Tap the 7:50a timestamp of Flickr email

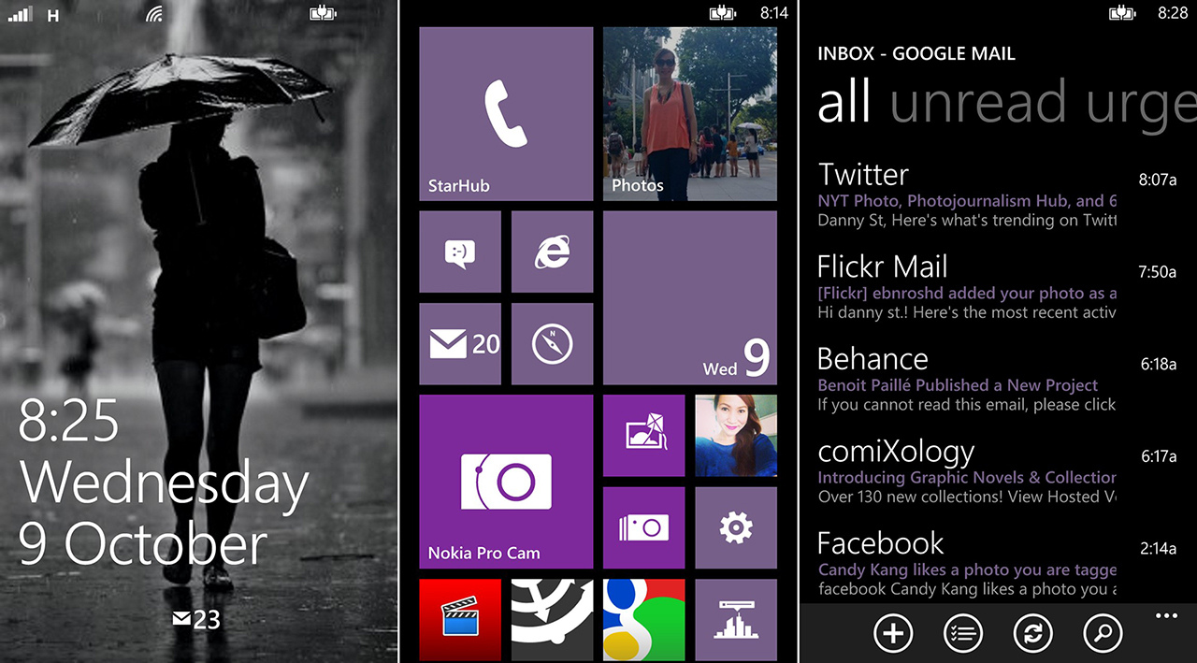pyautogui.click(x=1158, y=272)
